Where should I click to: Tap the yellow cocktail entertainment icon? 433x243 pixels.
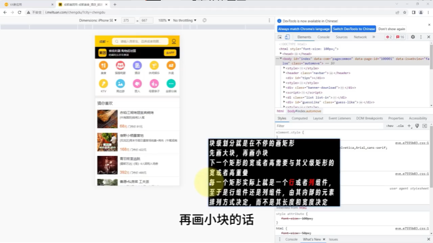point(154,65)
